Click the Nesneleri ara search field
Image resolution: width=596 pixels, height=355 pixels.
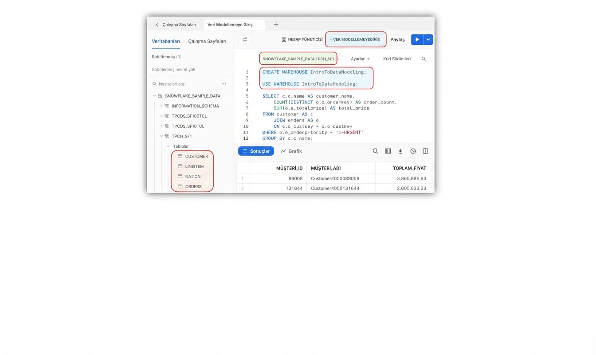pos(186,84)
